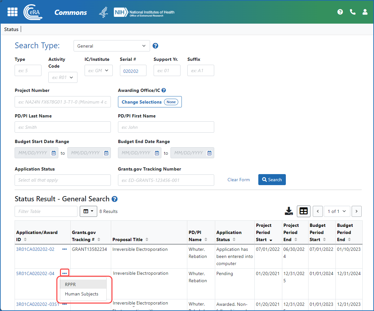Focus the PD/PI Last Name field
This screenshot has width=374, height=311.
point(63,127)
